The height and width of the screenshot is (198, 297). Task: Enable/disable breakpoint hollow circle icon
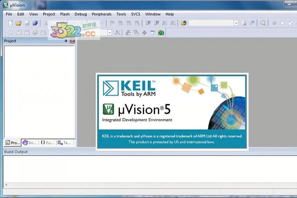tap(282, 23)
